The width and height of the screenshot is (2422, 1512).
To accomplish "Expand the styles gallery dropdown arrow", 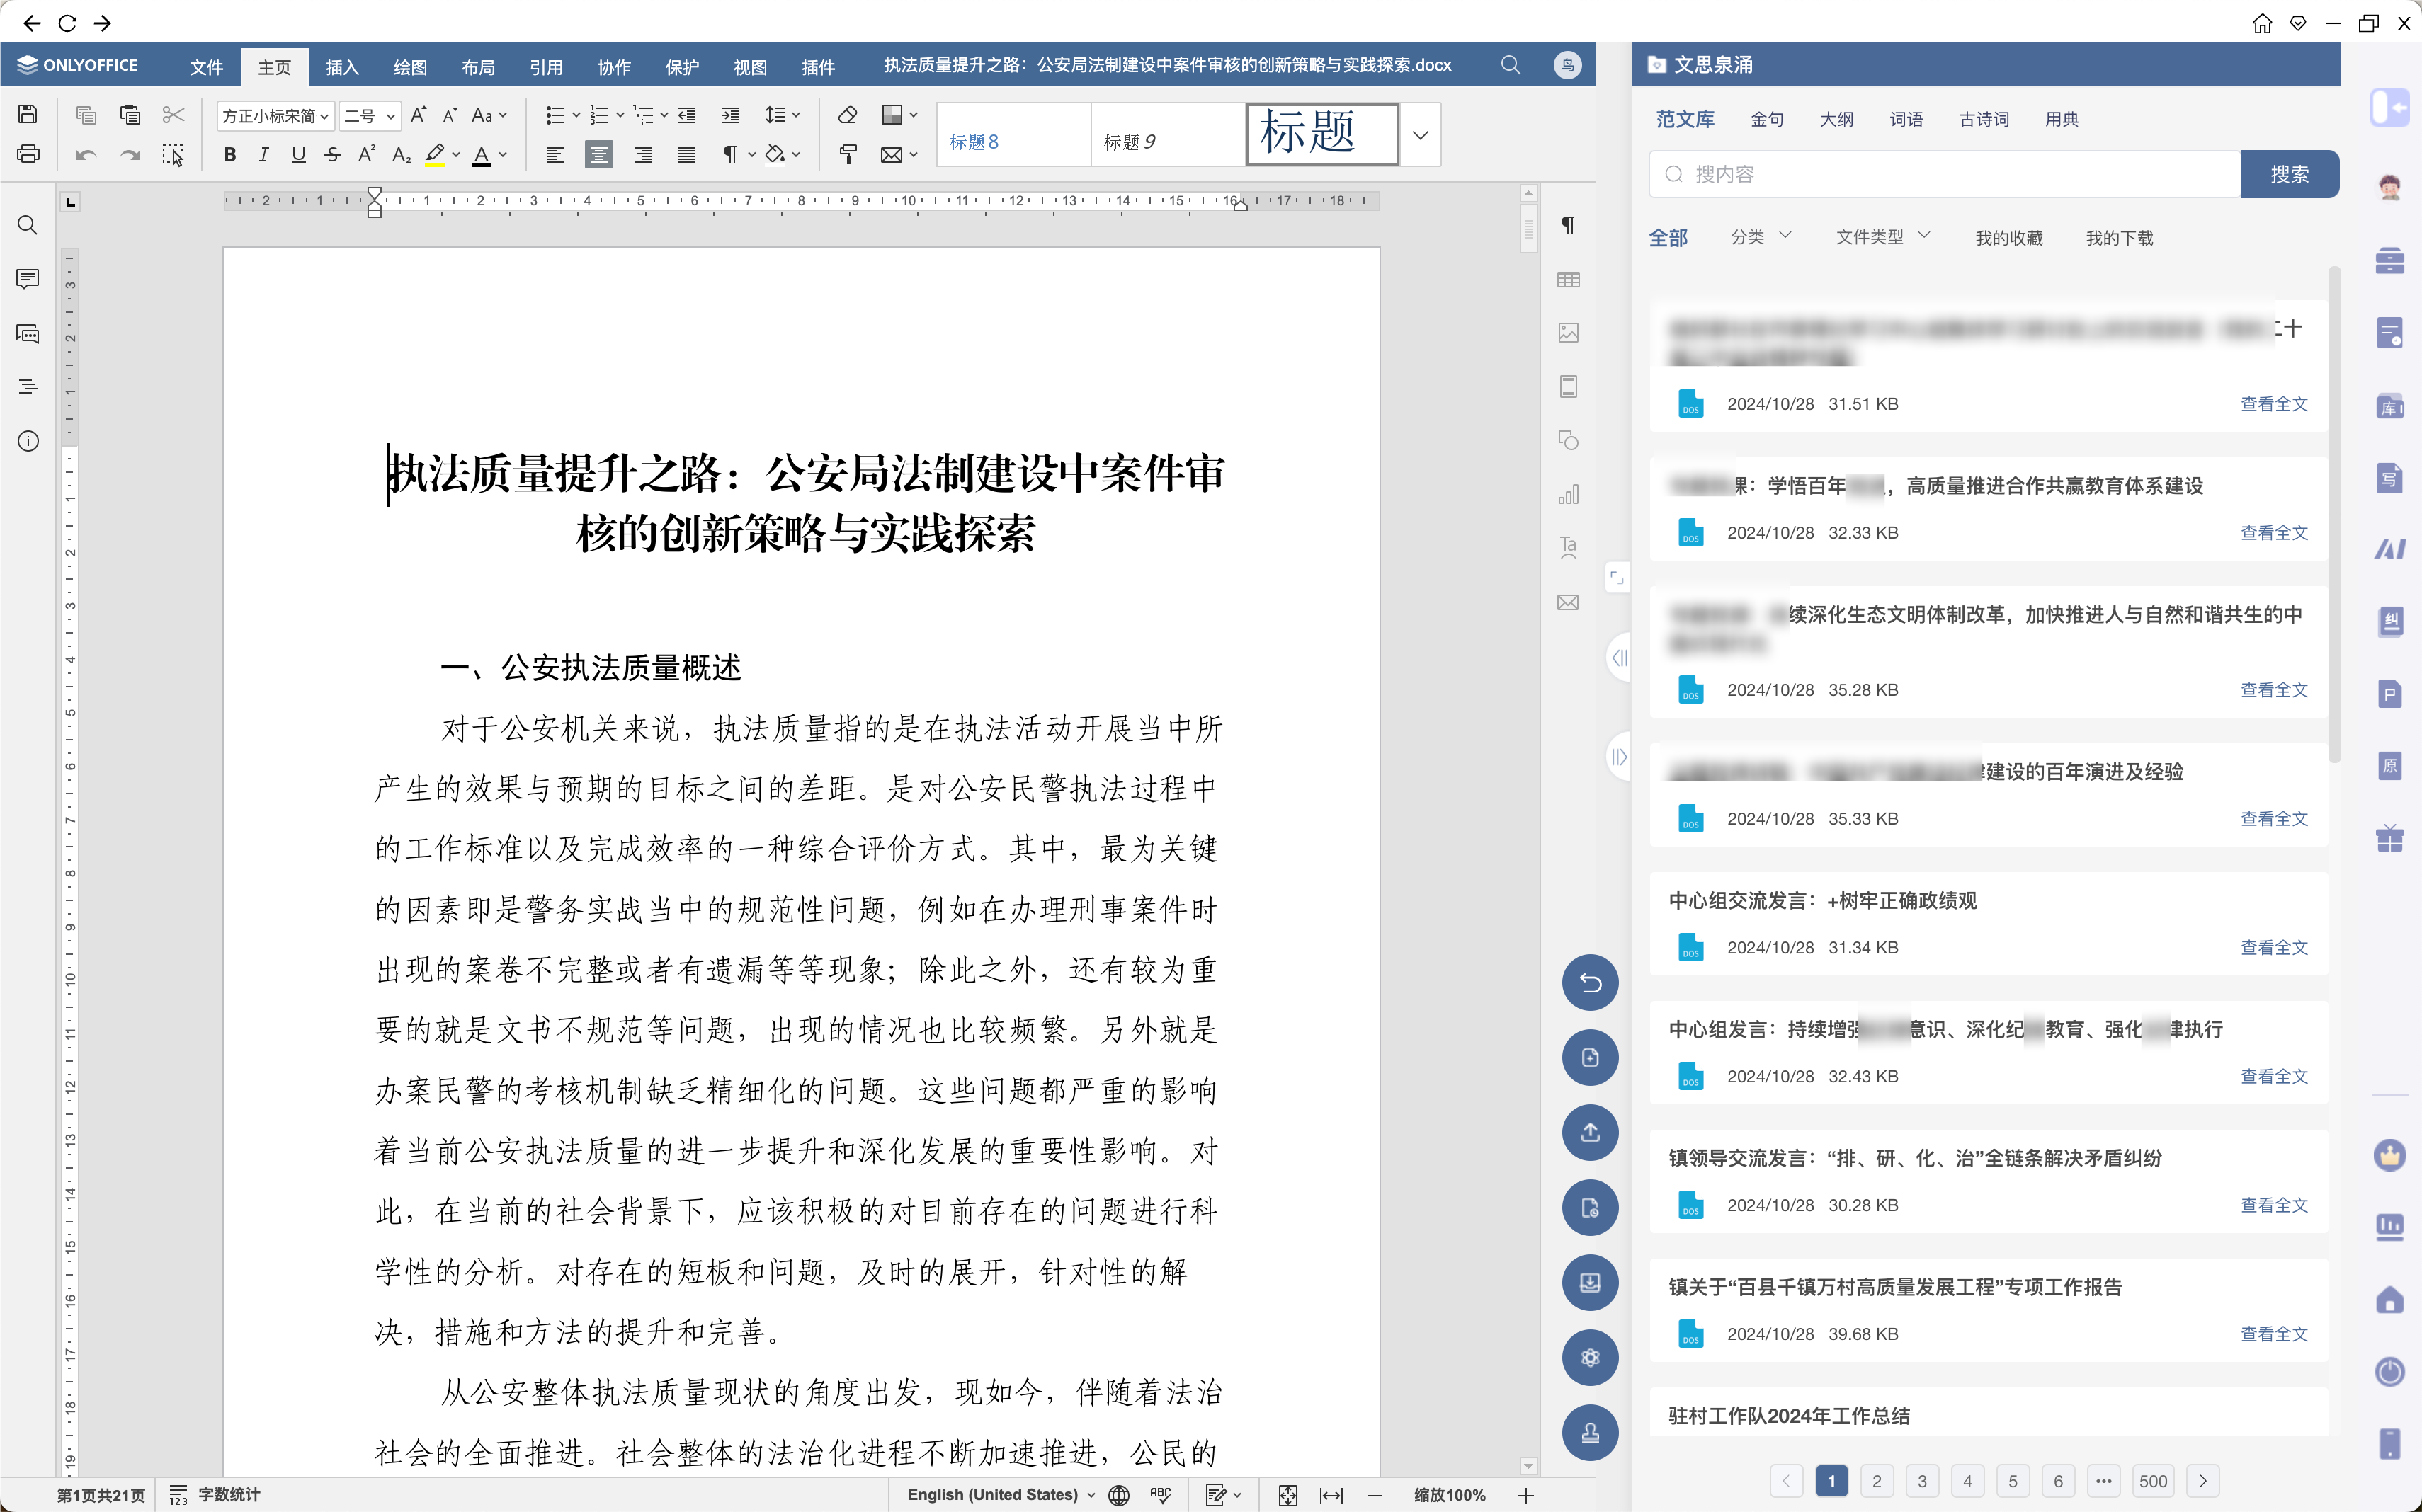I will [x=1420, y=135].
